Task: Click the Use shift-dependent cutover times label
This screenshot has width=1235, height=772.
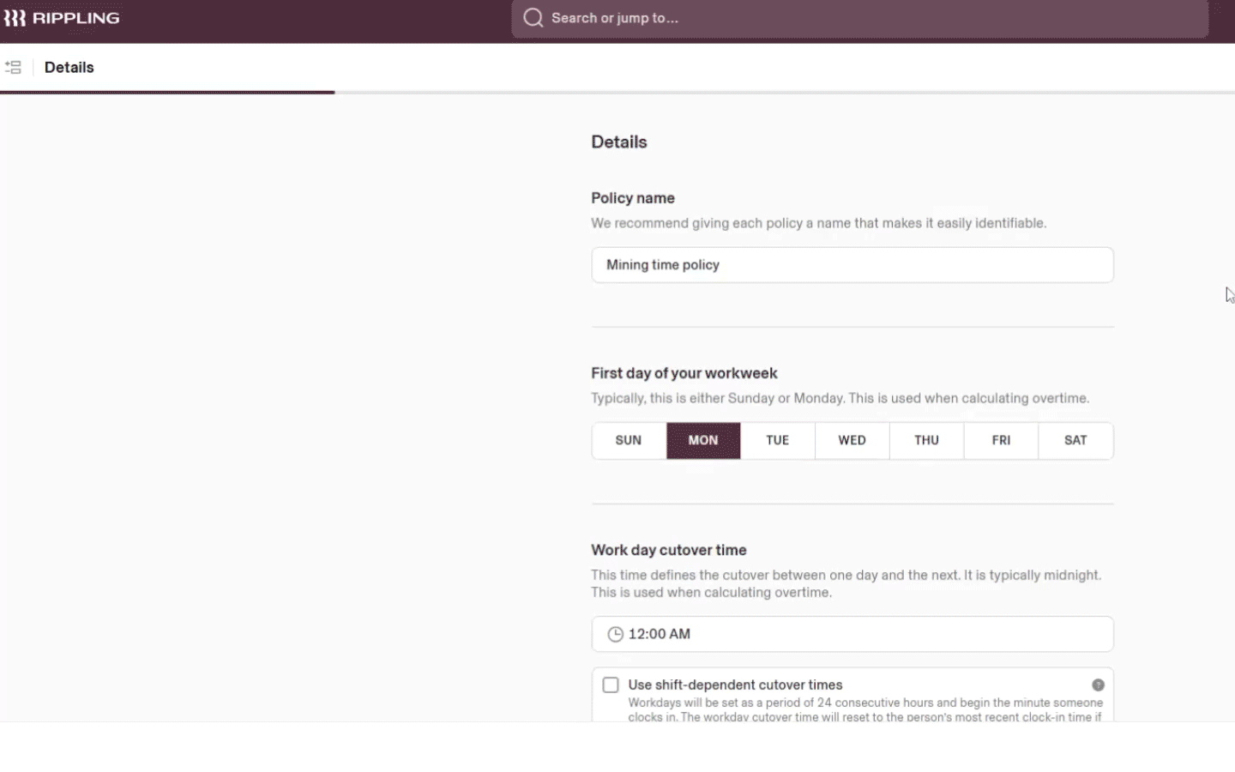Action: point(735,685)
